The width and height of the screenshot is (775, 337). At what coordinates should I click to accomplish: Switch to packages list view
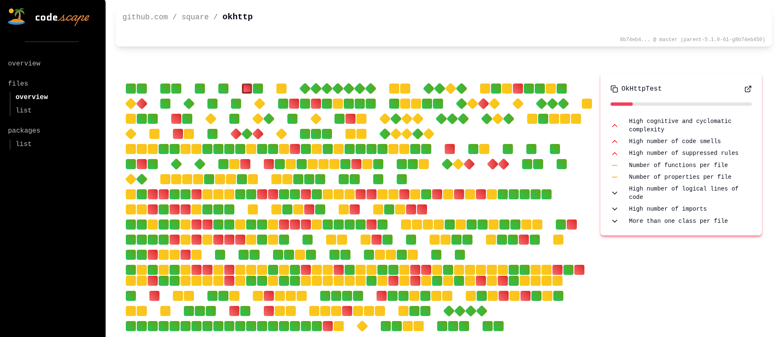[x=24, y=144]
